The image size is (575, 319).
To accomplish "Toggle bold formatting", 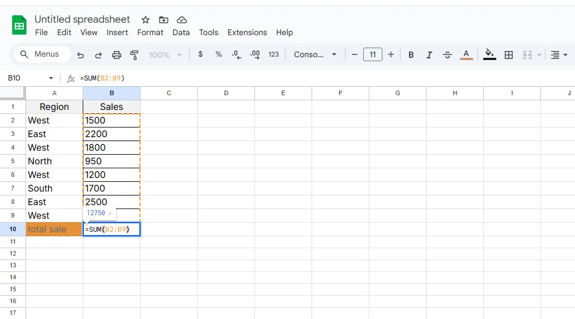I will (x=411, y=55).
